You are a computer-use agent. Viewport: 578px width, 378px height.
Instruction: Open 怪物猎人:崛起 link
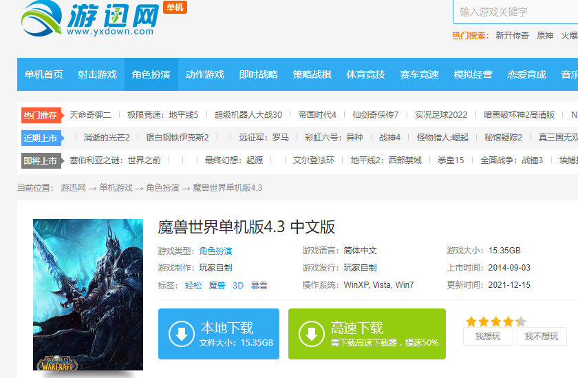442,138
